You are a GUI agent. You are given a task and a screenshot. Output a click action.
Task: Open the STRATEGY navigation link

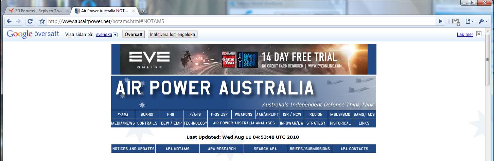[x=316, y=123]
